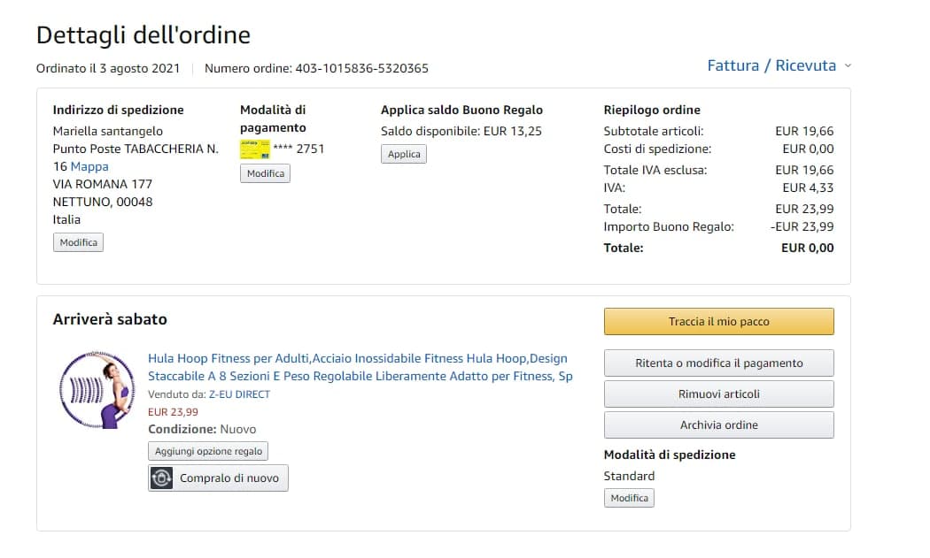This screenshot has width=930, height=558.
Task: Open the Hula Hoop product thumbnail
Action: point(97,390)
